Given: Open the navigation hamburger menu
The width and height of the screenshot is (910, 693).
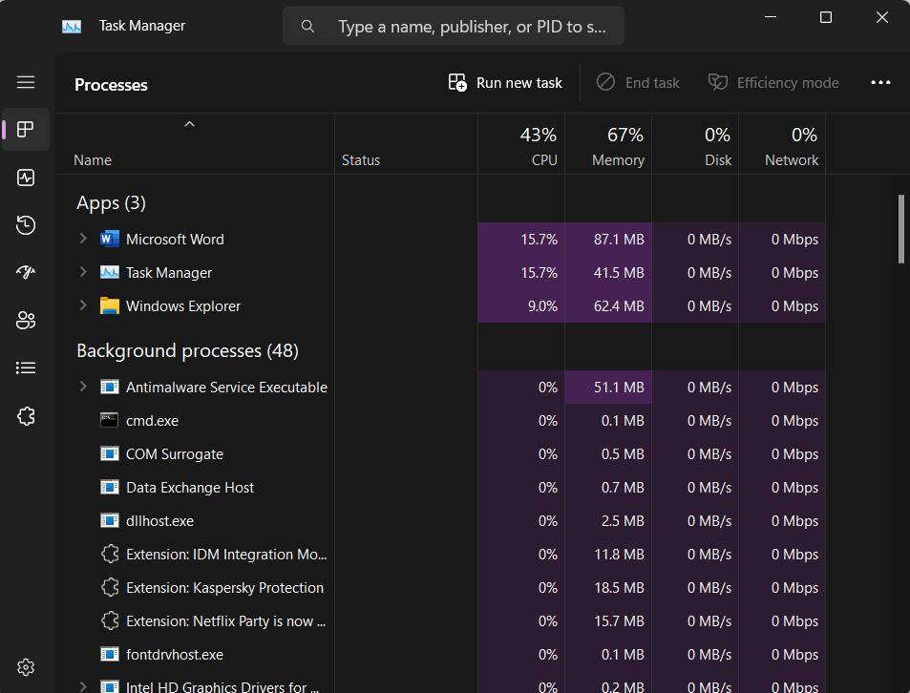Looking at the screenshot, I should click(26, 82).
